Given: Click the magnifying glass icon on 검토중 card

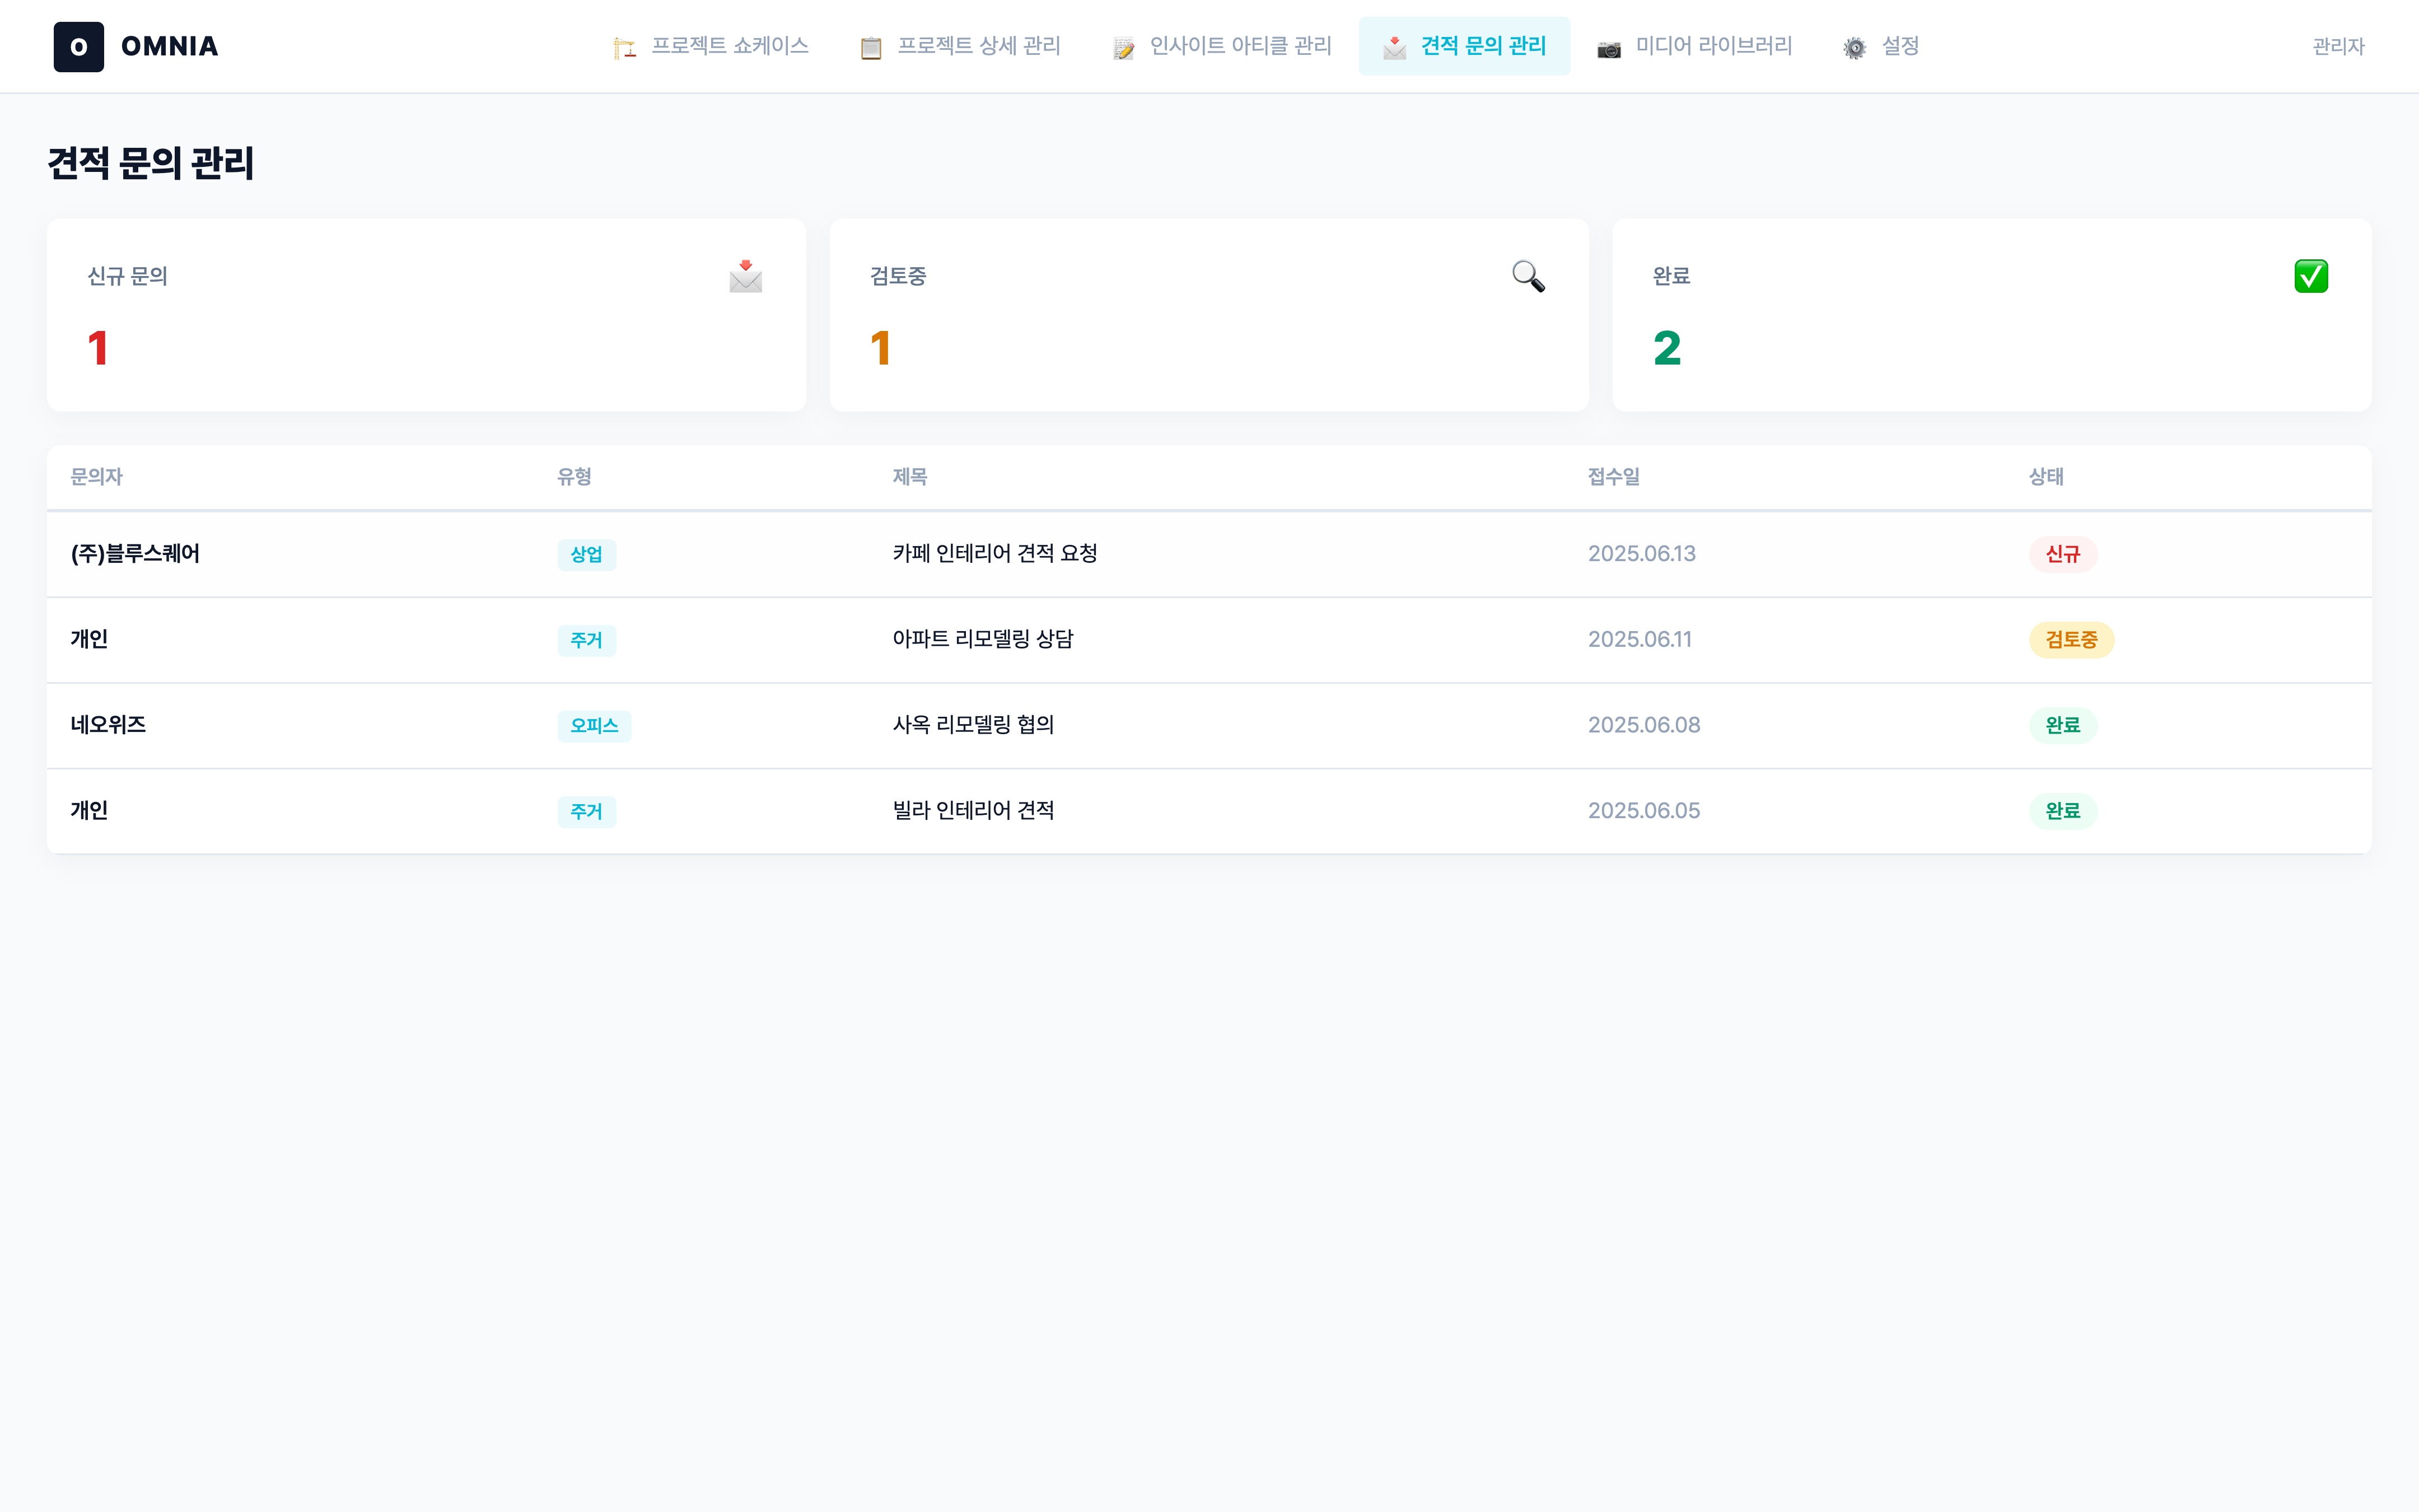Looking at the screenshot, I should [1528, 276].
